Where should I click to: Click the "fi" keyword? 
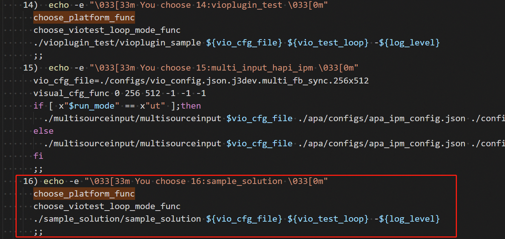[x=38, y=156]
